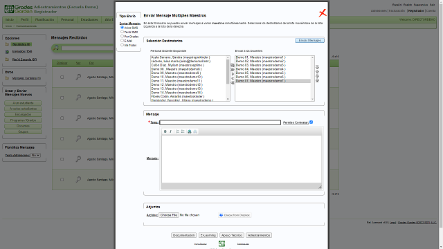Screen dimensions: 443x249
Task: Click the Enviar Mensajes button
Action: (309, 41)
